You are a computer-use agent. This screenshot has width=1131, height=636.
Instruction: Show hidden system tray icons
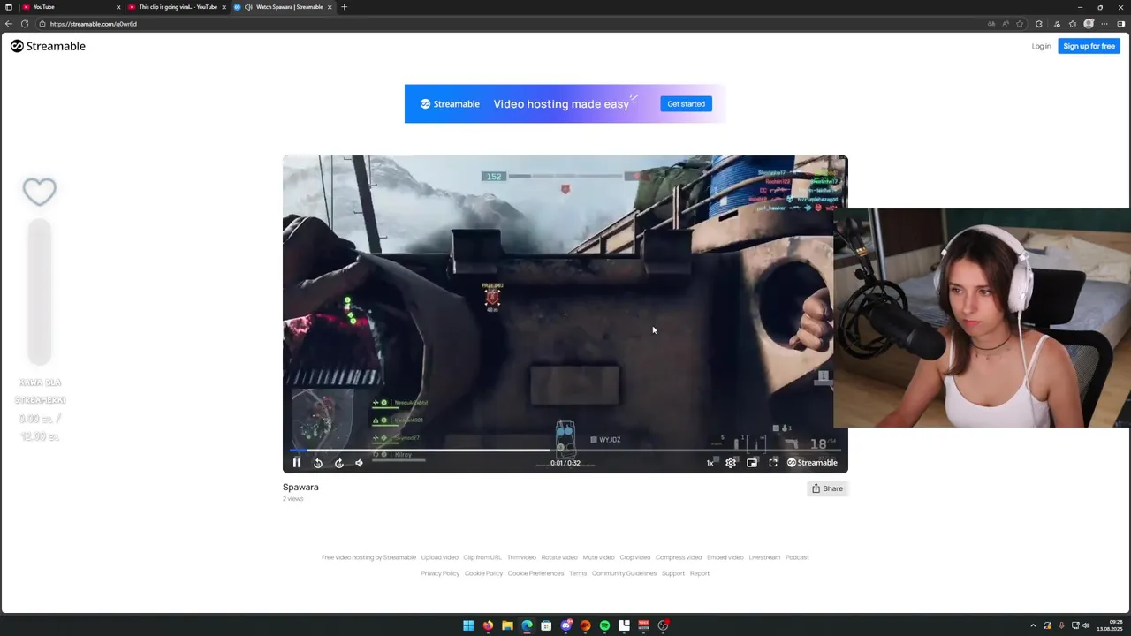(x=1033, y=625)
